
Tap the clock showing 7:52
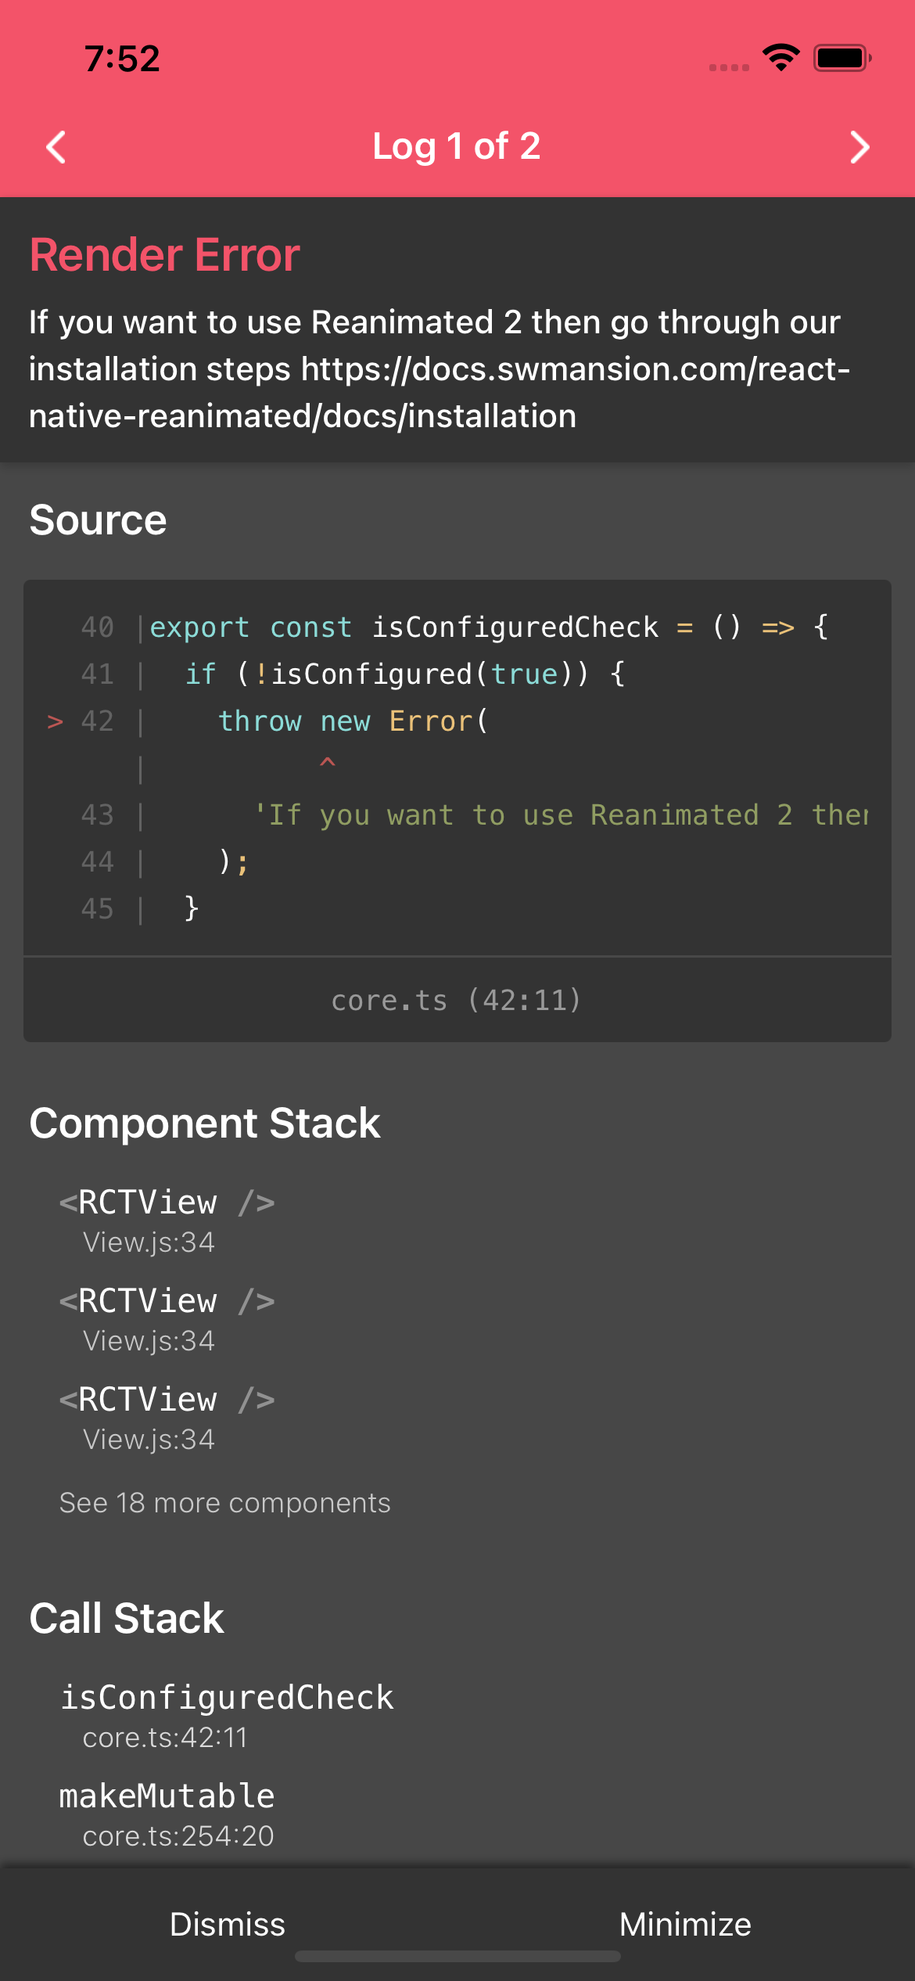tap(121, 57)
